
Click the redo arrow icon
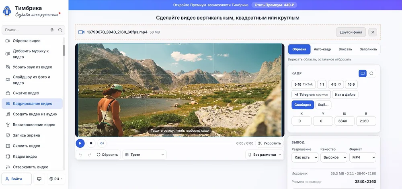90,155
